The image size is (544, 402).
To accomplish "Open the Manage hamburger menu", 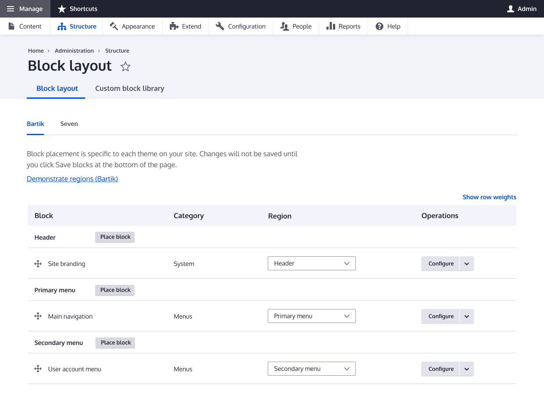I will click(x=25, y=9).
